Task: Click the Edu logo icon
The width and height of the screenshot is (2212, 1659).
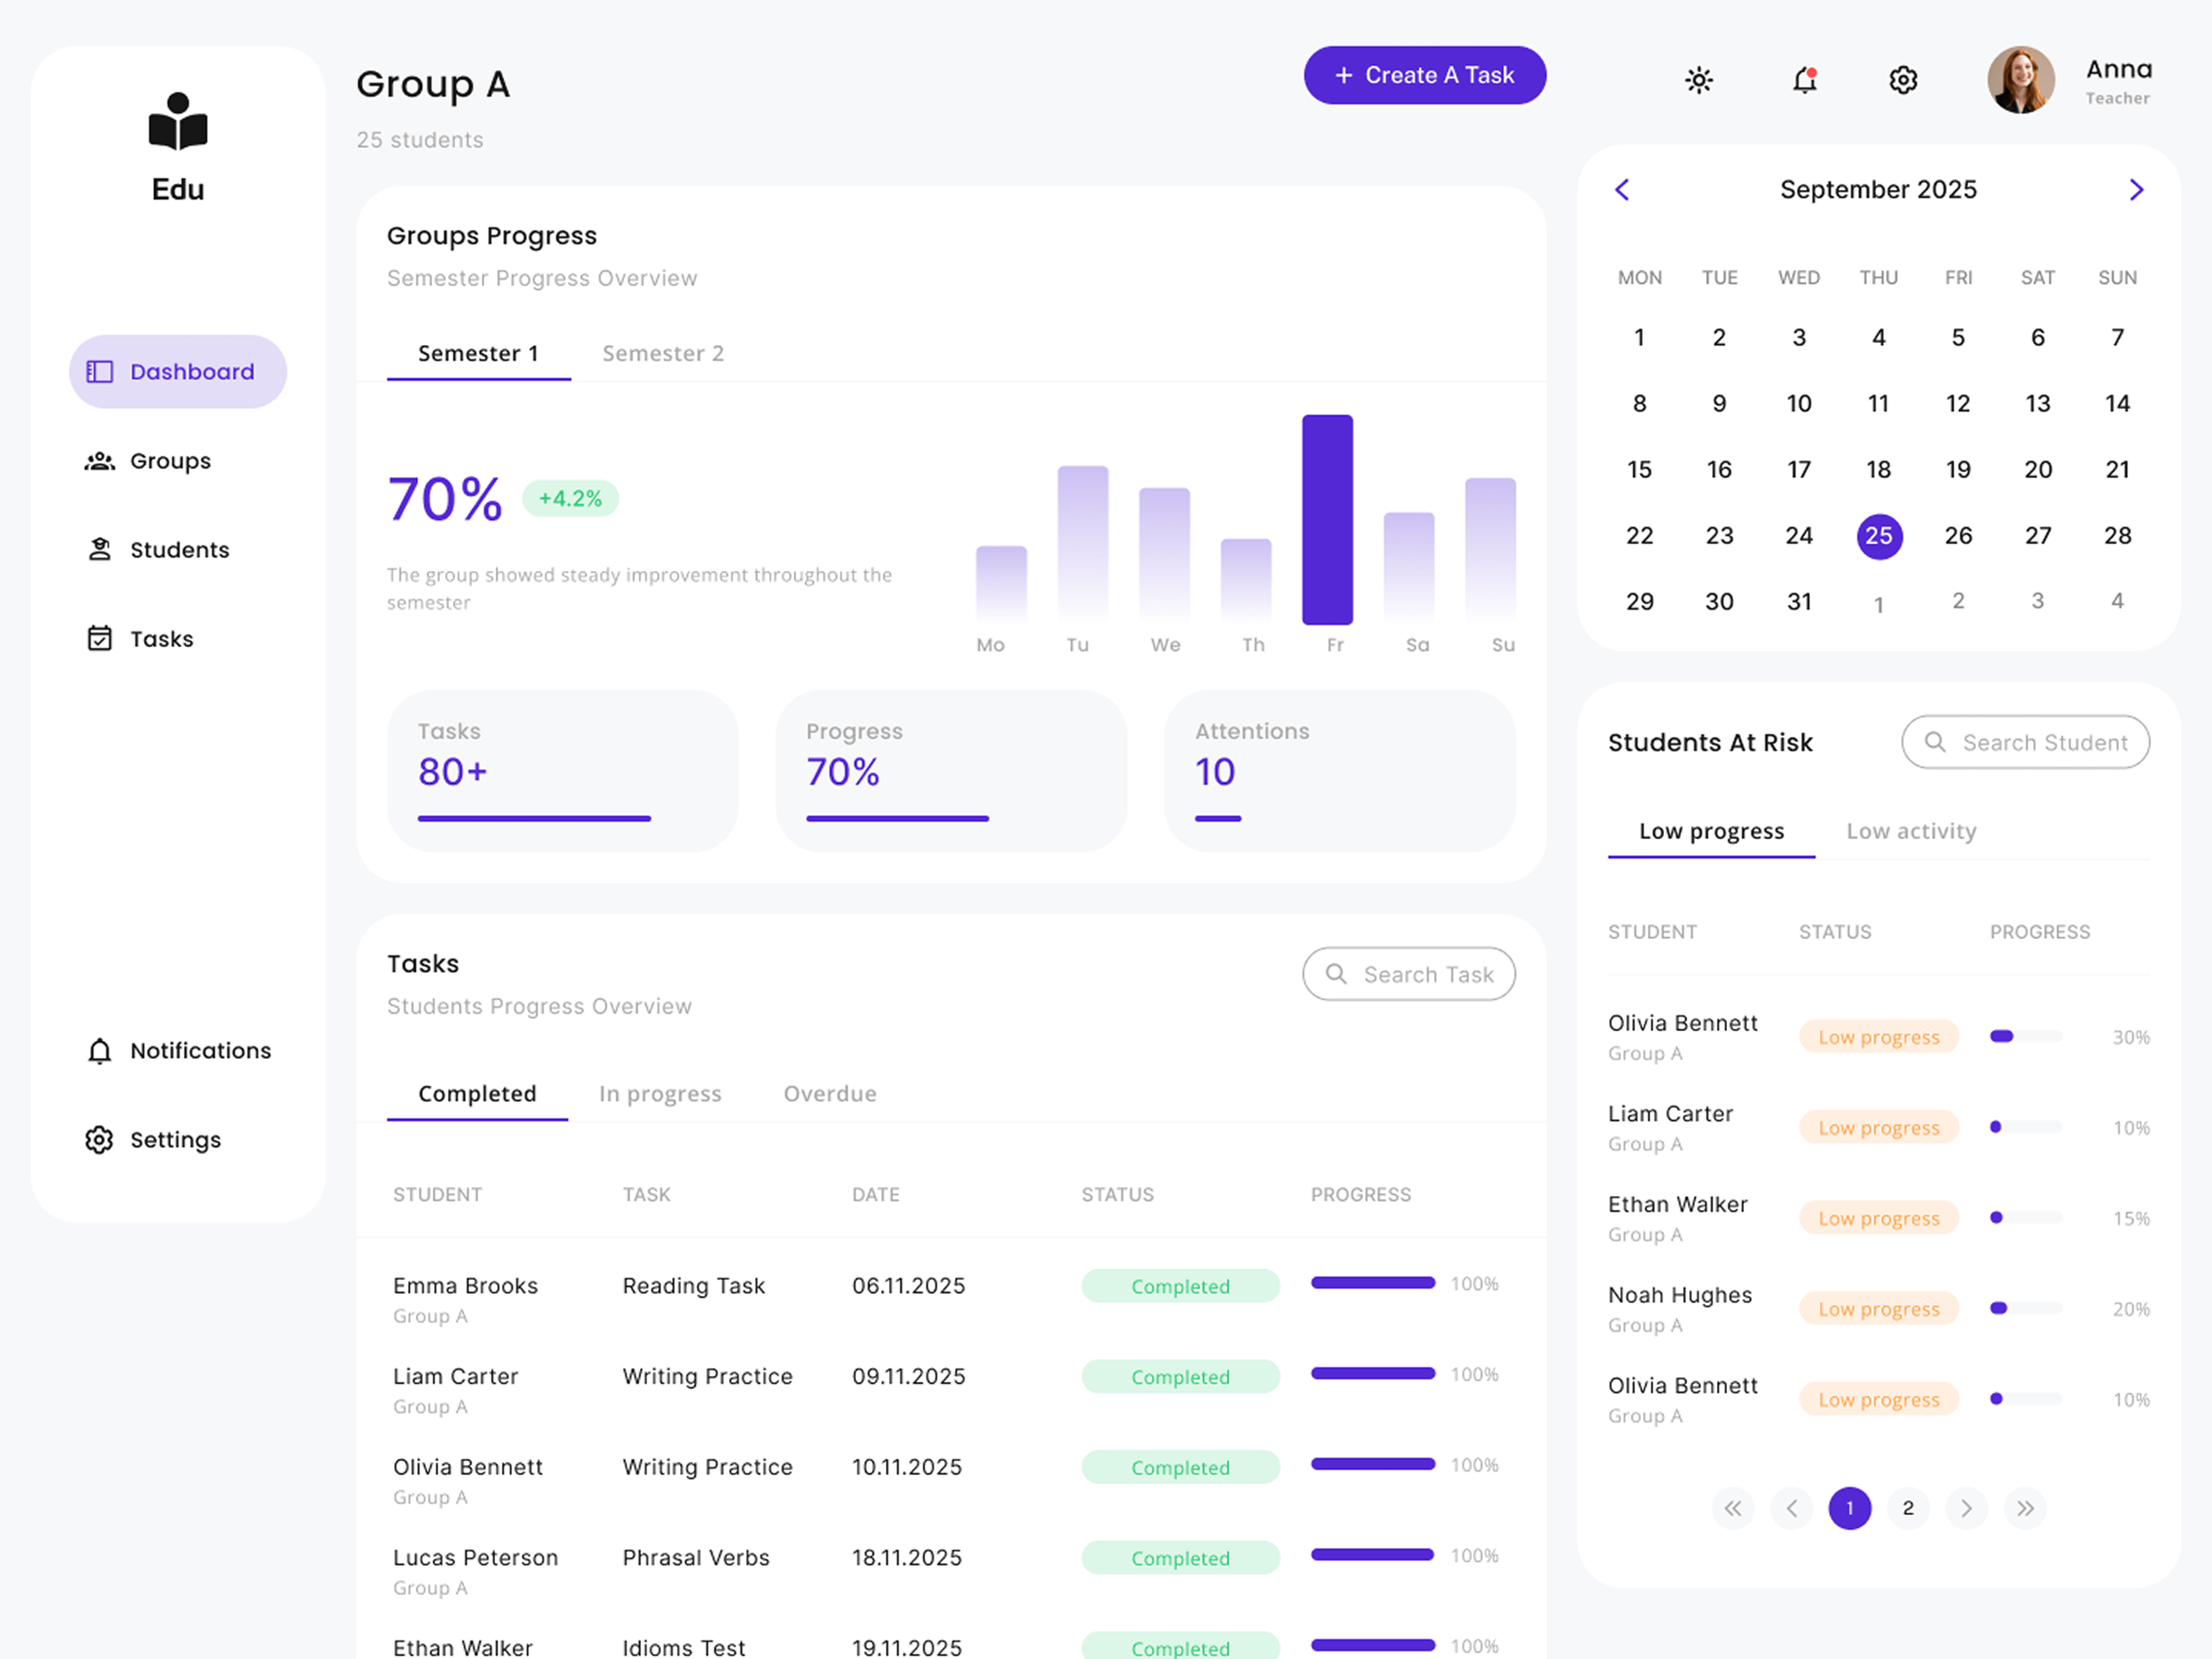Action: pyautogui.click(x=178, y=122)
